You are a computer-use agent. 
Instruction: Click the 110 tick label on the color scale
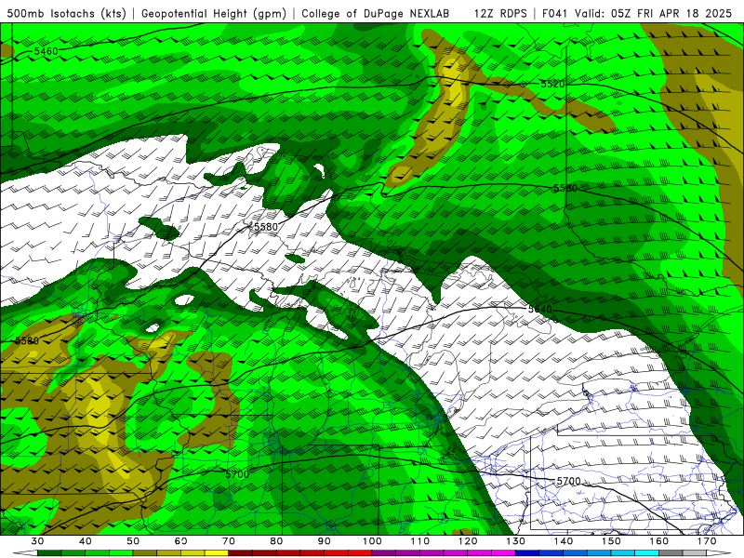click(x=420, y=541)
